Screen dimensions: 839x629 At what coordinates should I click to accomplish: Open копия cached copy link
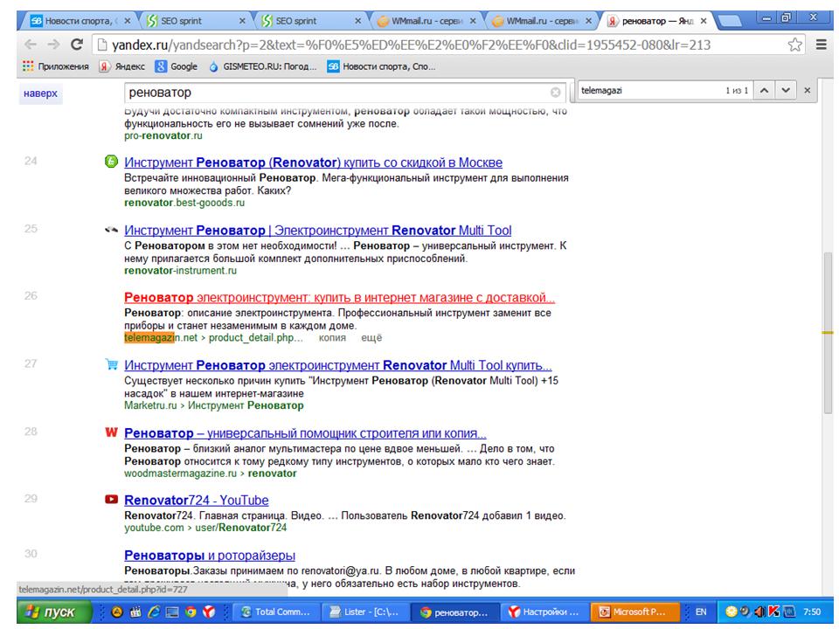332,337
